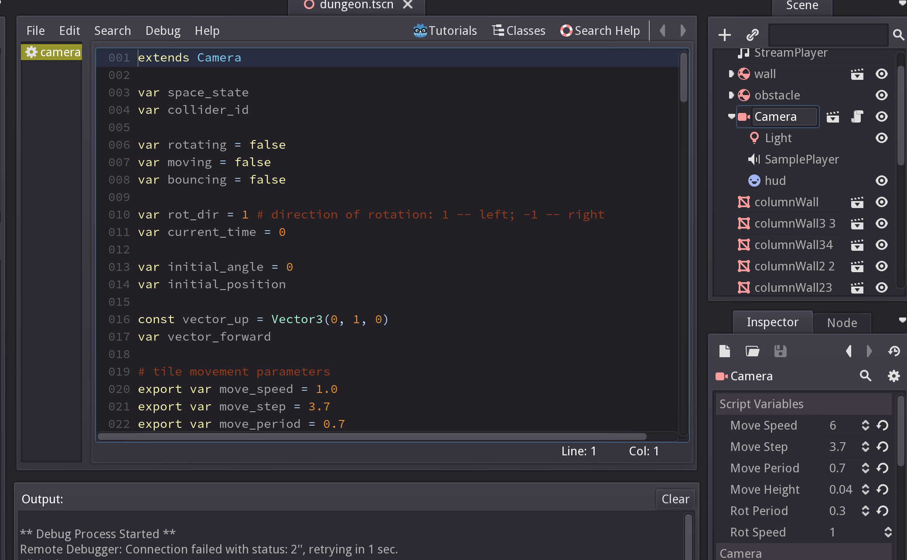Image resolution: width=907 pixels, height=560 pixels.
Task: Toggle visibility of Camera node
Action: (x=882, y=116)
